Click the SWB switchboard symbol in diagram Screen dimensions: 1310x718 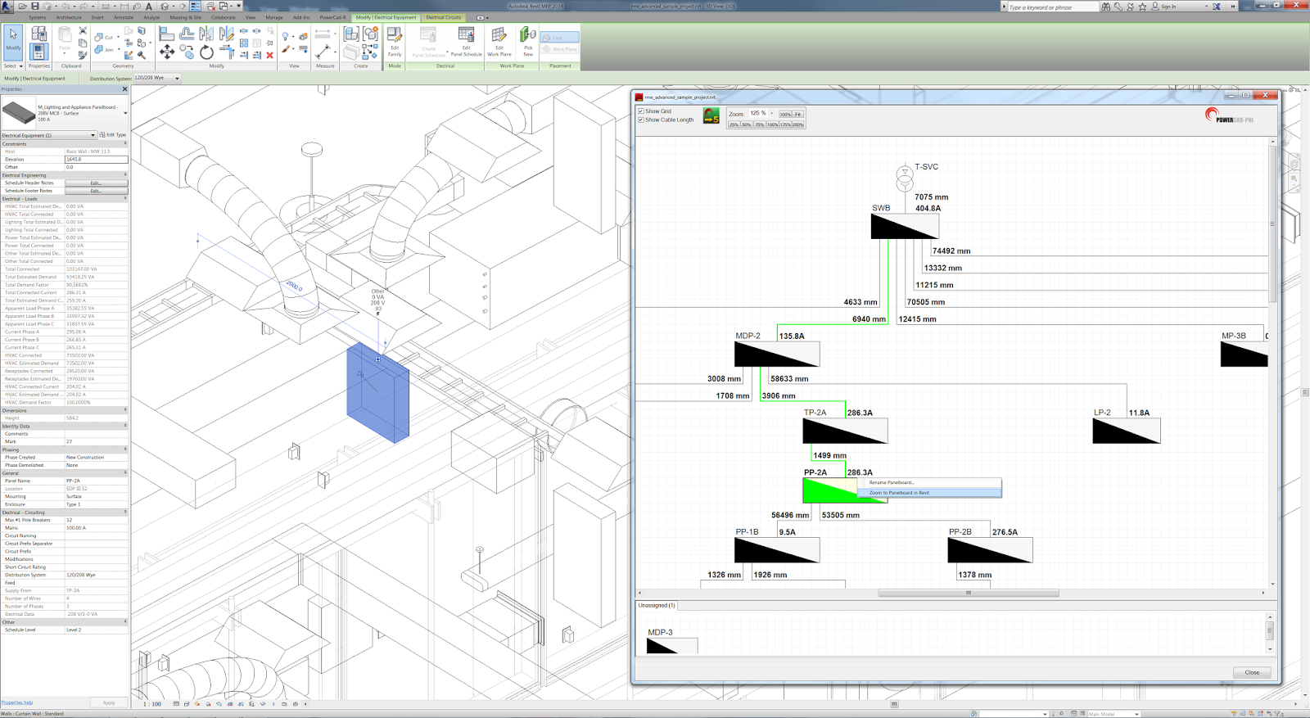904,227
